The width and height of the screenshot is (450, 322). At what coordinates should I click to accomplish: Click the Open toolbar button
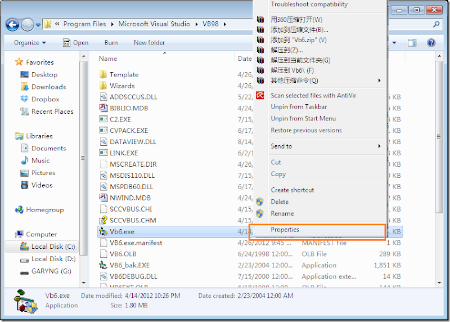pos(76,43)
